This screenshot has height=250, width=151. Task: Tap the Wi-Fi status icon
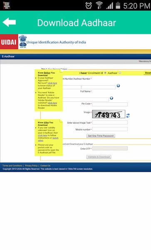99,5
